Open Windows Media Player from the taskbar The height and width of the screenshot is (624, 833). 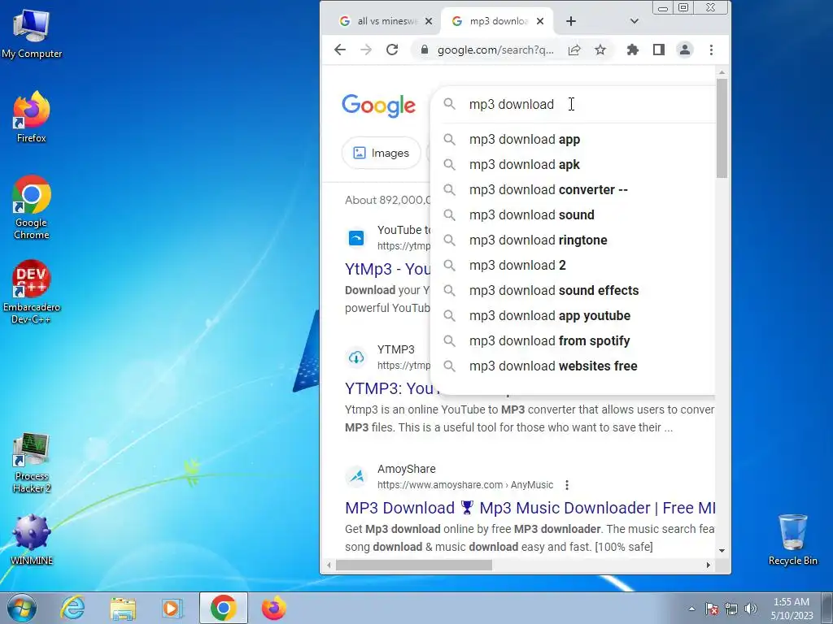[x=172, y=608]
